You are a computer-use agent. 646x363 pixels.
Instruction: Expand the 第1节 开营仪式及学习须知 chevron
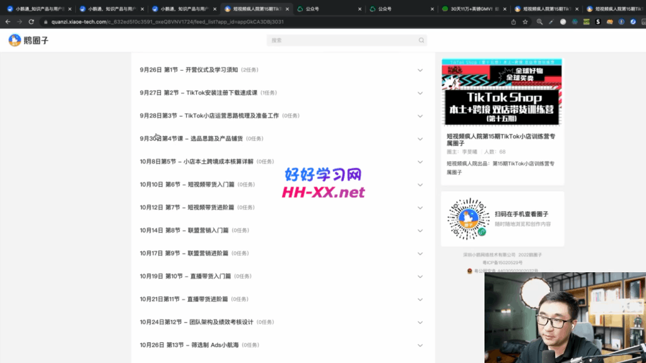420,70
